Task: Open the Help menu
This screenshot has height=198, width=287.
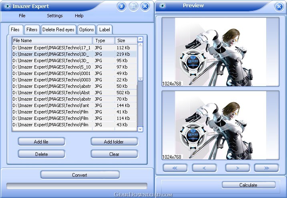Action: coord(79,16)
